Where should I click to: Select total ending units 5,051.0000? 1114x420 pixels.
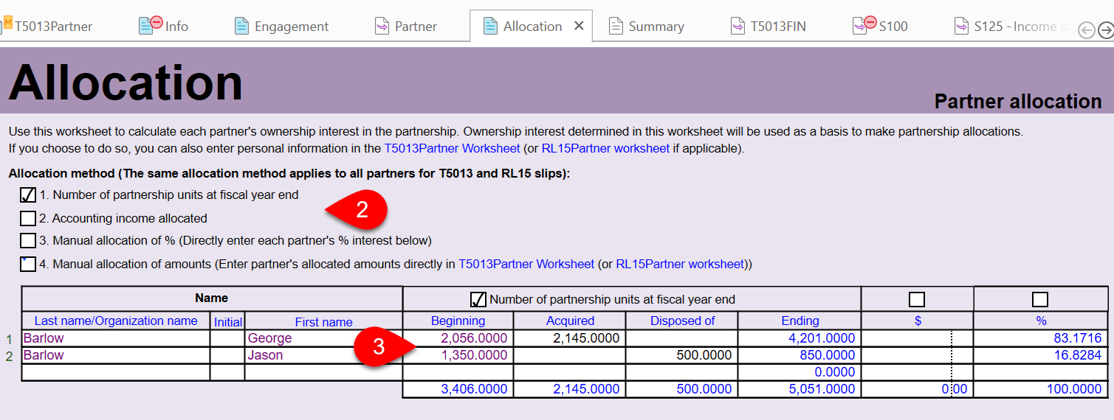[x=800, y=389]
